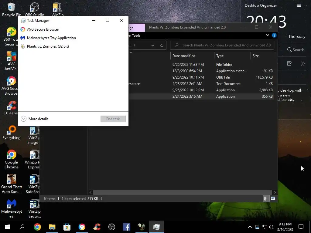
Task: Click the AVG Secure Browser process icon
Action: (x=23, y=29)
